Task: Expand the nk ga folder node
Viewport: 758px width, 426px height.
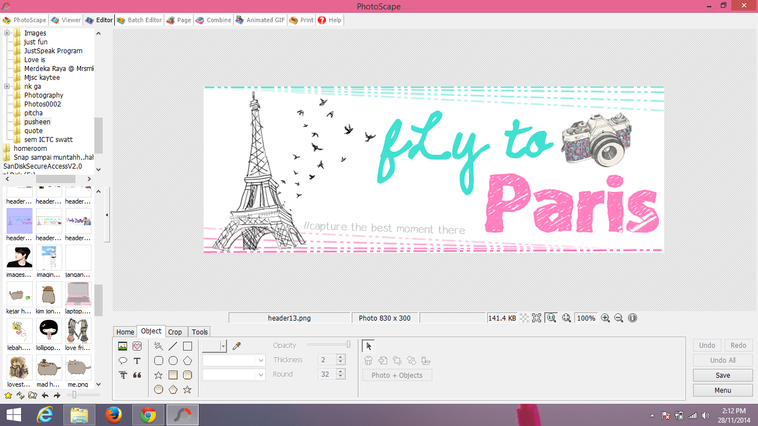Action: coord(8,86)
